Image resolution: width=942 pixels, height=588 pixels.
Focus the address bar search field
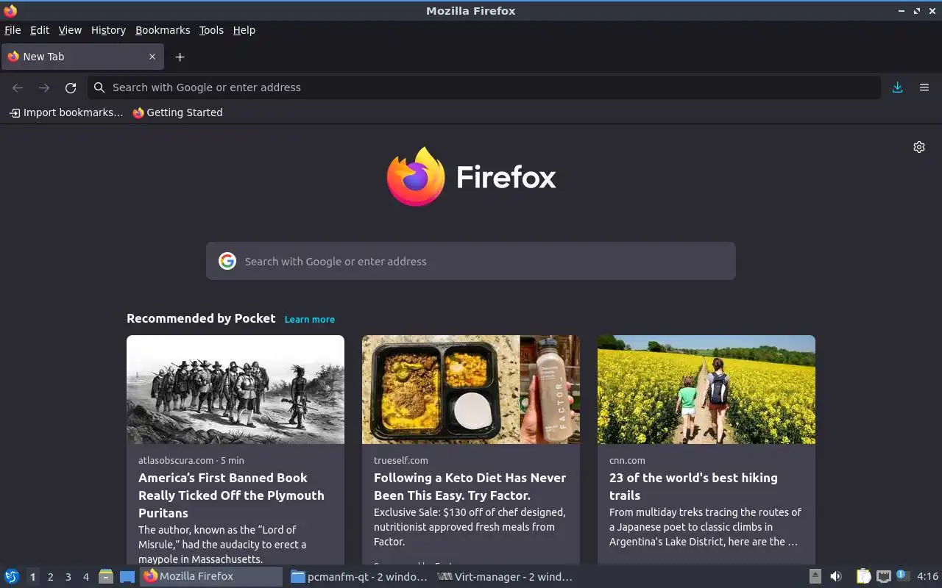484,87
